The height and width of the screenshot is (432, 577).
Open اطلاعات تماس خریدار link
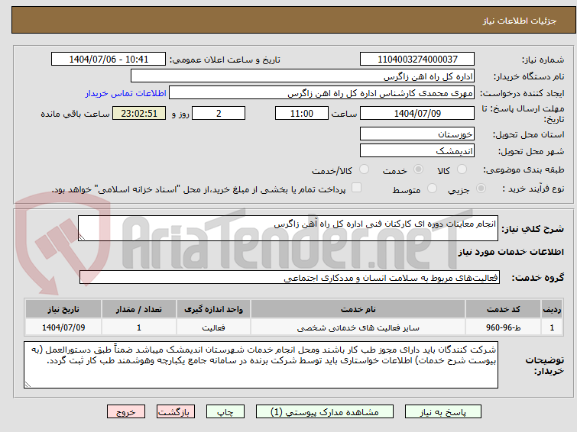[x=126, y=93]
